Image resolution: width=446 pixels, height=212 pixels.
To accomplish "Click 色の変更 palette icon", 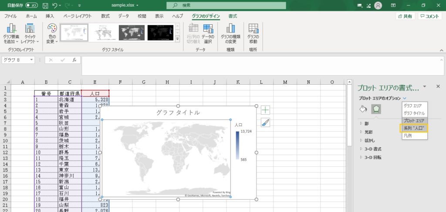I will (52, 29).
